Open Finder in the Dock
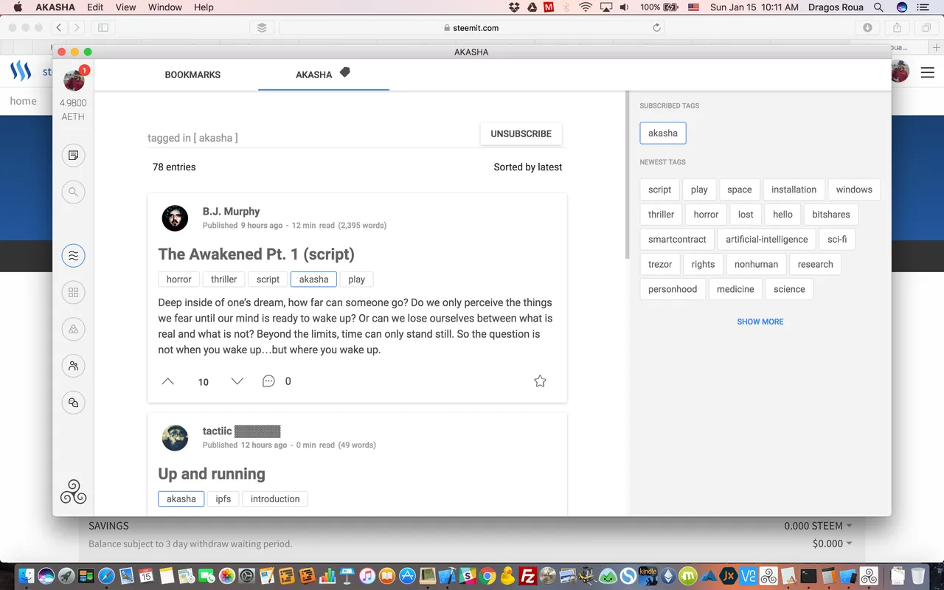Screen dimensions: 944x590 [x=27, y=575]
